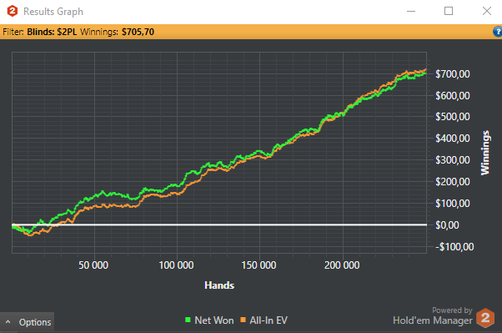Click the $200,00 y-axis label

pyautogui.click(x=452, y=182)
